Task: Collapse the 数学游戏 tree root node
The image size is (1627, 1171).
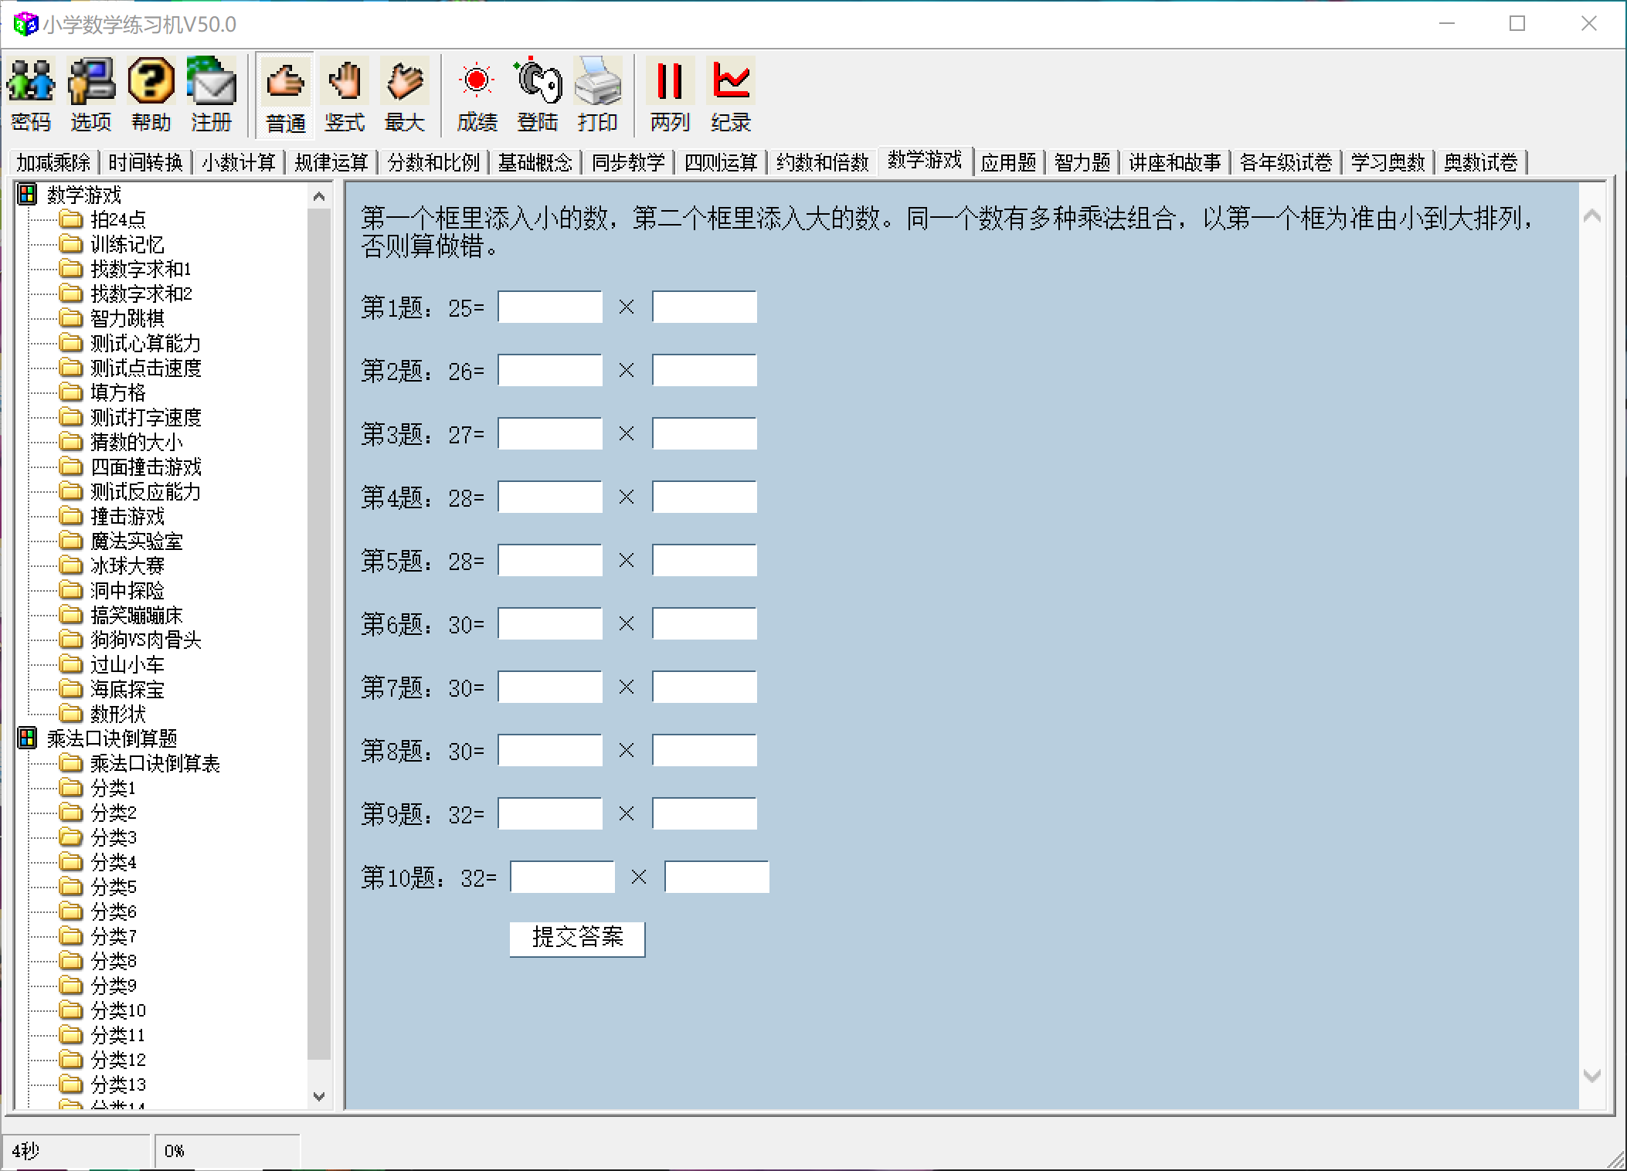Action: 27,195
